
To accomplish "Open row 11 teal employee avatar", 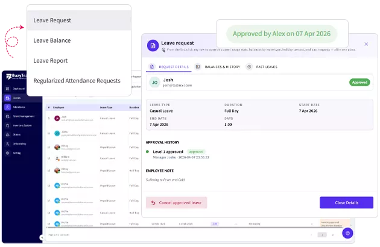I will 57,133.
